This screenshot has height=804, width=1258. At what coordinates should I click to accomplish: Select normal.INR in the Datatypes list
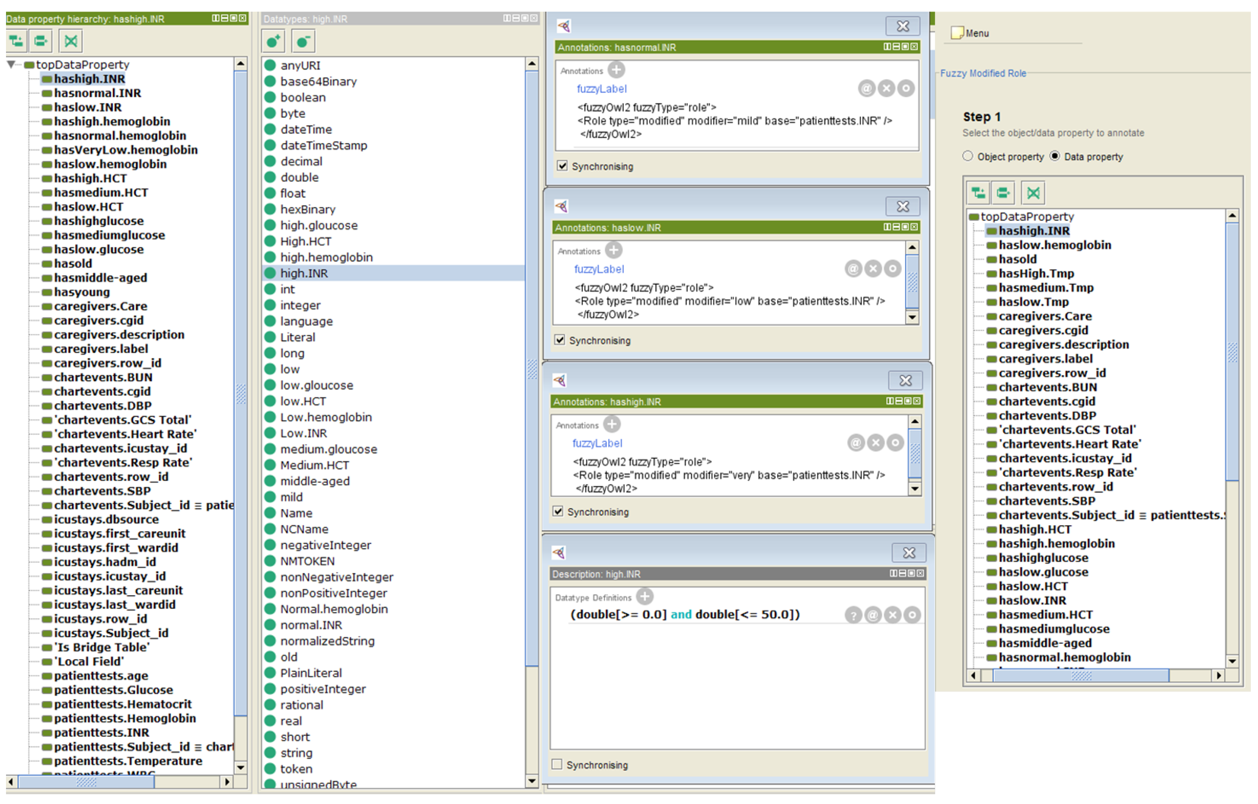311,625
